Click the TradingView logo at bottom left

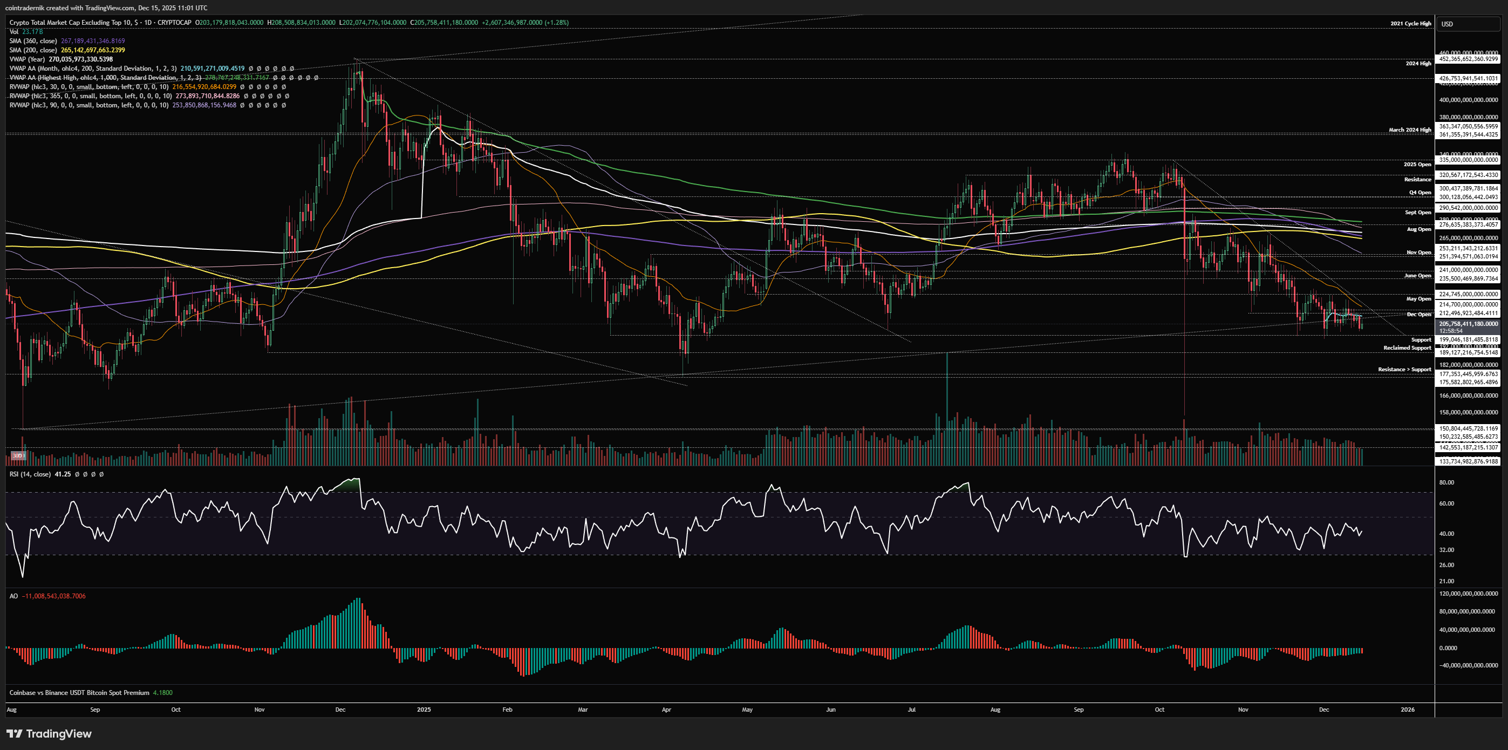(49, 734)
